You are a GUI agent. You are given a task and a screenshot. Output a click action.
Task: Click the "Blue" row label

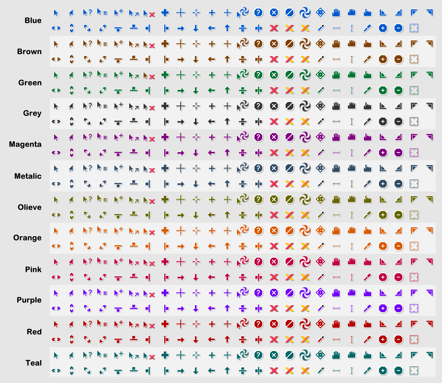pyautogui.click(x=33, y=21)
